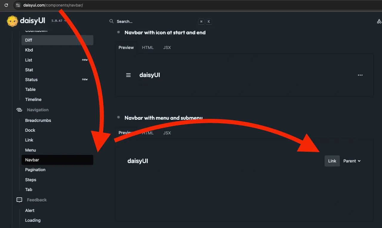Viewport: 382px width, 228px height.
Task: Open the Menu sidebar item
Action: click(57, 150)
